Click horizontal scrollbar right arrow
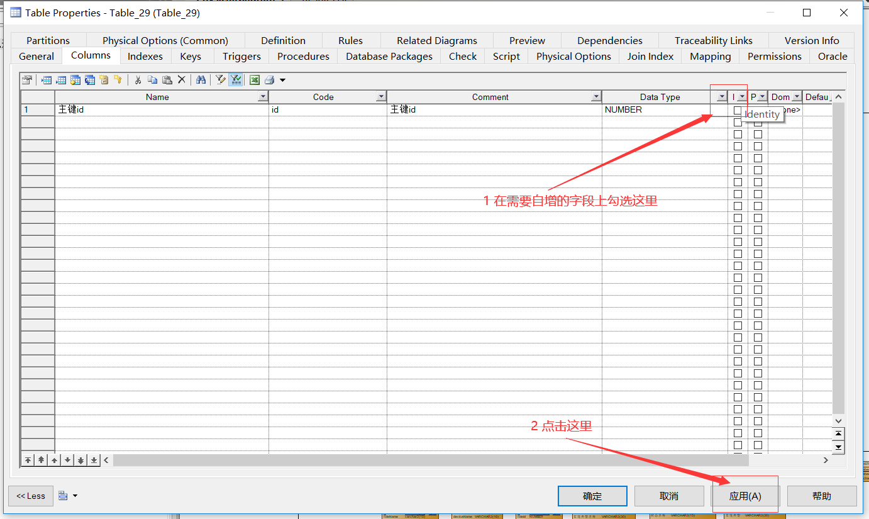The width and height of the screenshot is (869, 519). (826, 460)
